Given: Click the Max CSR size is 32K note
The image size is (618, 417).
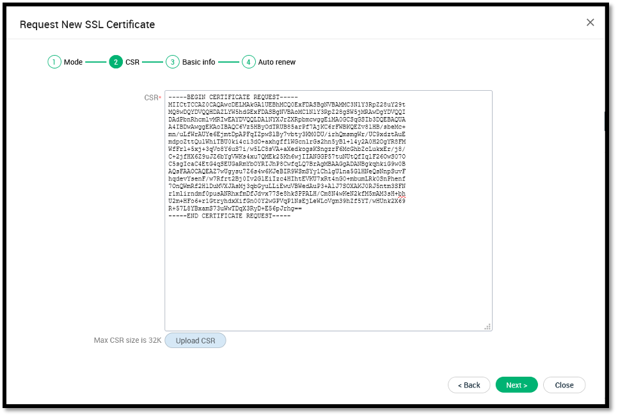Looking at the screenshot, I should coord(127,340).
